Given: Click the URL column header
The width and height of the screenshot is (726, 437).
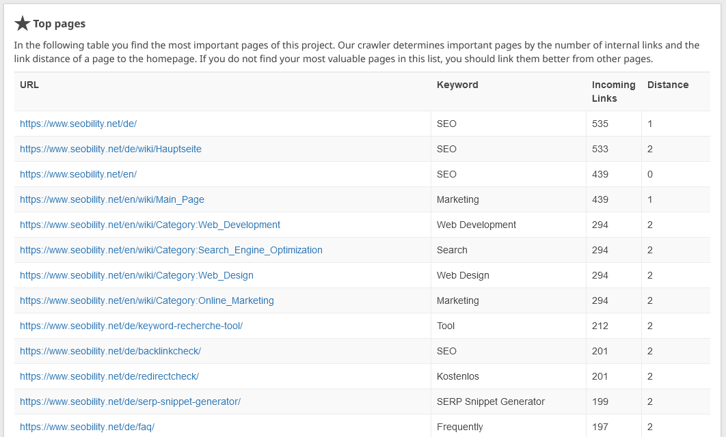Looking at the screenshot, I should [29, 85].
